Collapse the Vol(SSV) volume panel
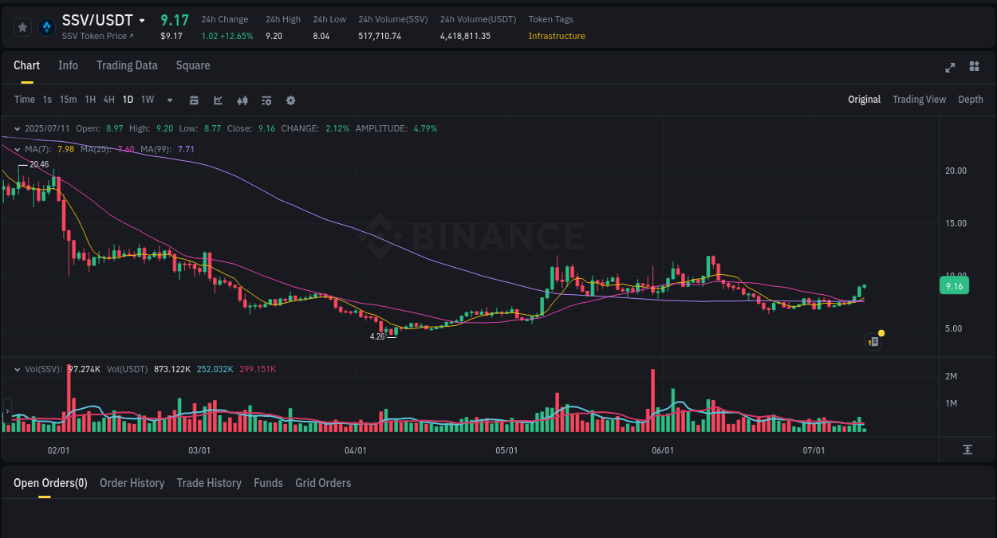Screen dimensions: 997x538 pyautogui.click(x=17, y=369)
